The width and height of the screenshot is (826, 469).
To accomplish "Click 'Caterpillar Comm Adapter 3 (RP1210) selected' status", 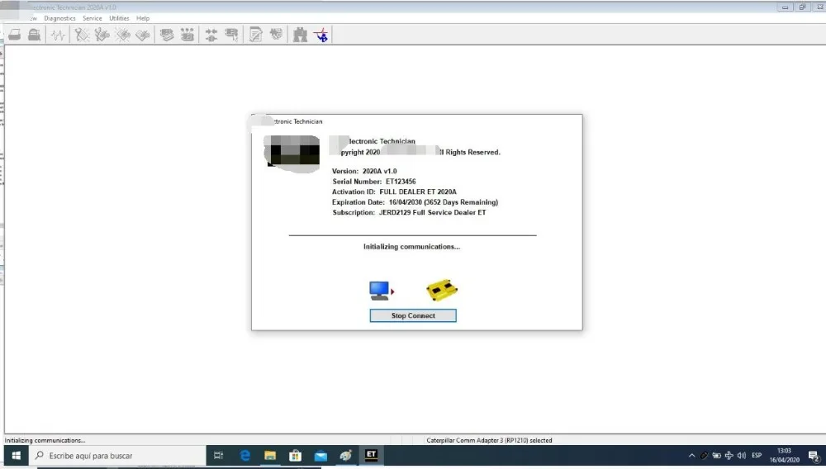I will (x=489, y=441).
